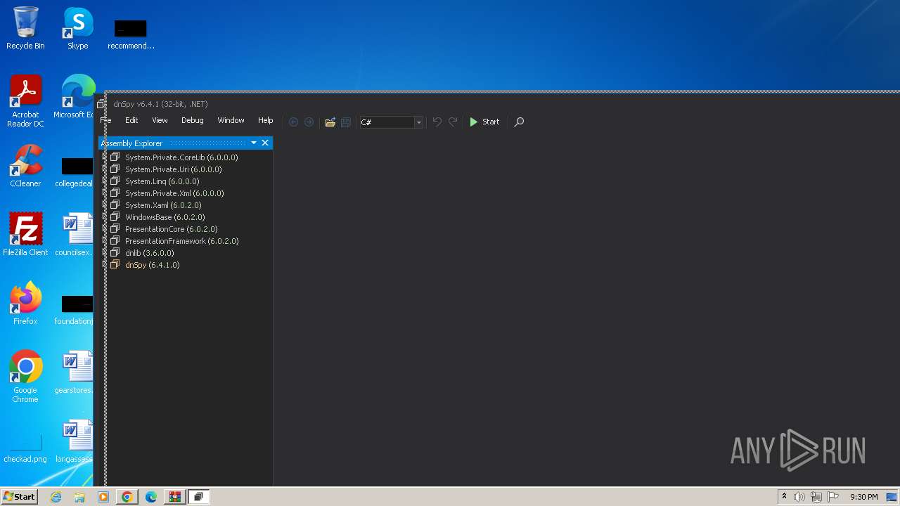Click the dnlib assembly icon
The height and width of the screenshot is (506, 900).
115,252
